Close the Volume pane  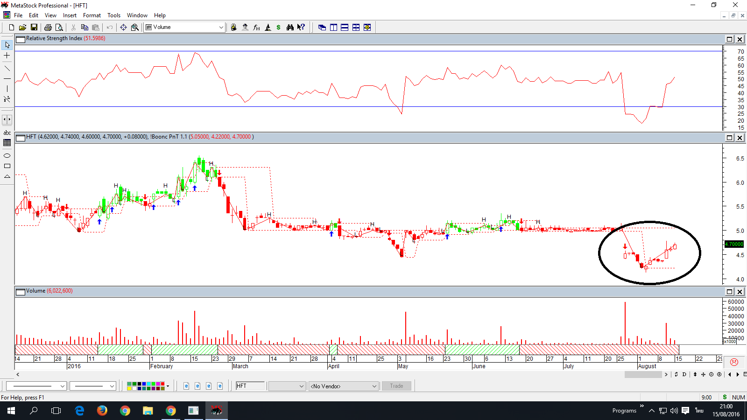click(x=740, y=292)
